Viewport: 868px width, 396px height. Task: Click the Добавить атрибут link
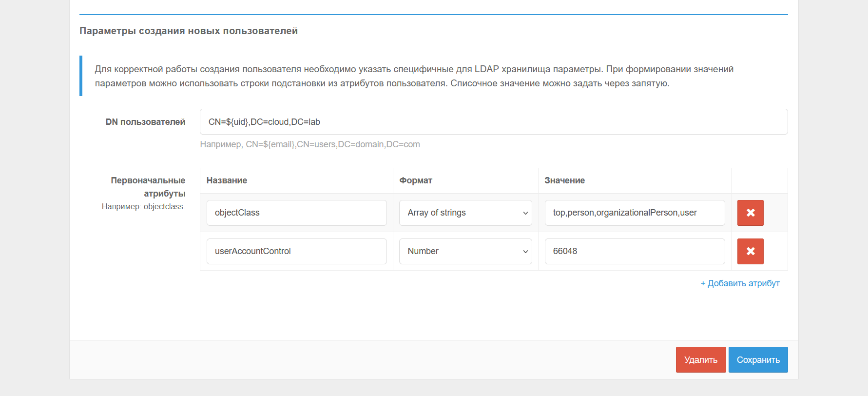coord(740,283)
